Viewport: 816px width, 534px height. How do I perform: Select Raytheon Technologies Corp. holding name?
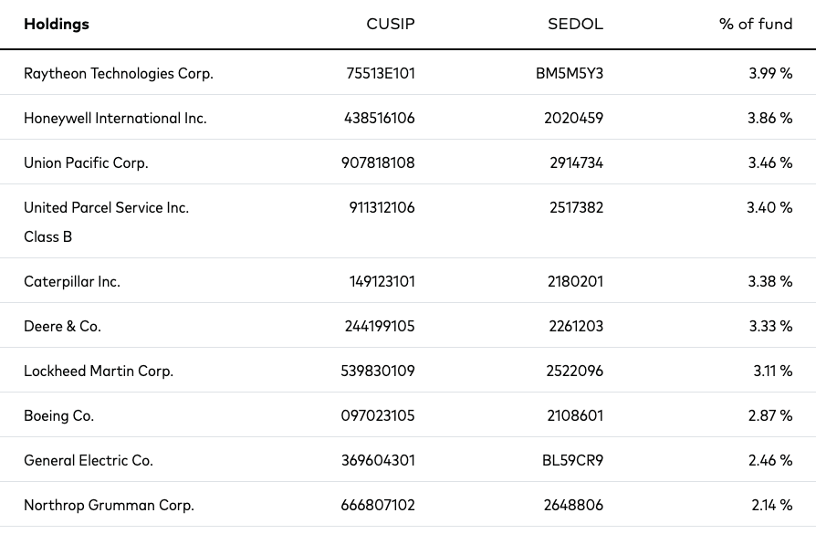click(119, 74)
